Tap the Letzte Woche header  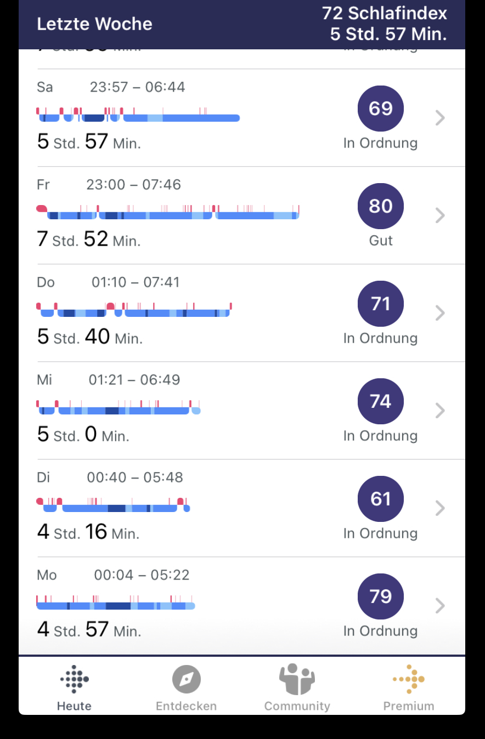point(94,24)
